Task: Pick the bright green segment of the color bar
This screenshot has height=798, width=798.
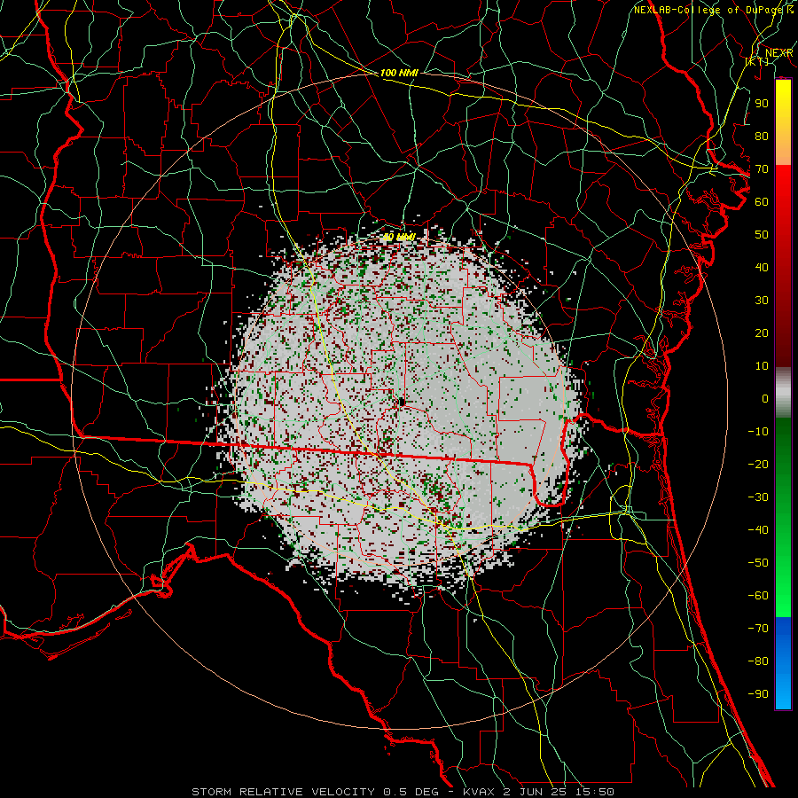Action: (783, 570)
